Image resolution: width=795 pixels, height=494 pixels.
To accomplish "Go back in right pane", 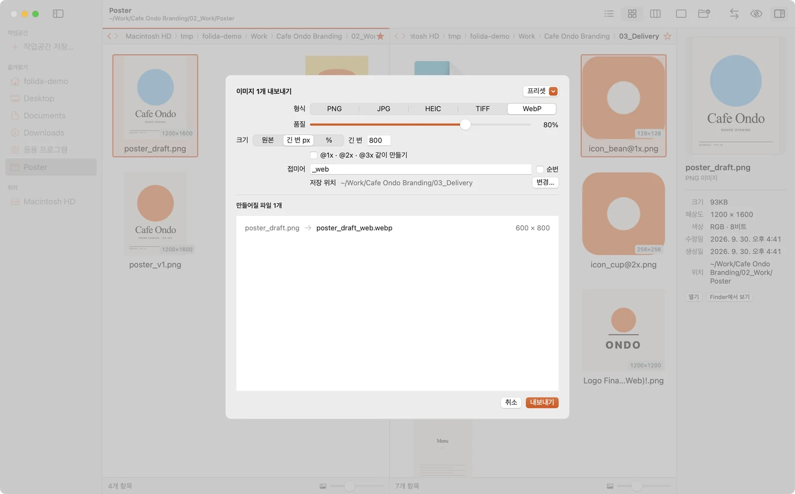I will pyautogui.click(x=397, y=36).
